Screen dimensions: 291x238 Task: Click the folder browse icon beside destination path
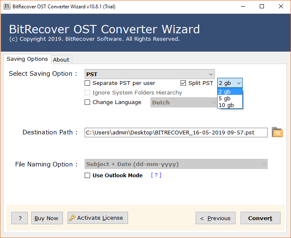(x=277, y=132)
